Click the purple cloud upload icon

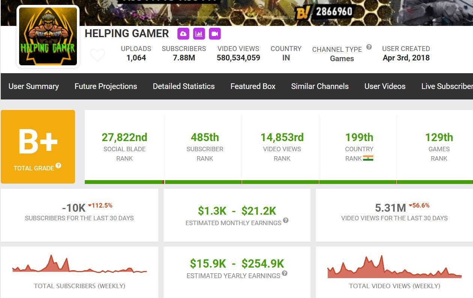[183, 34]
